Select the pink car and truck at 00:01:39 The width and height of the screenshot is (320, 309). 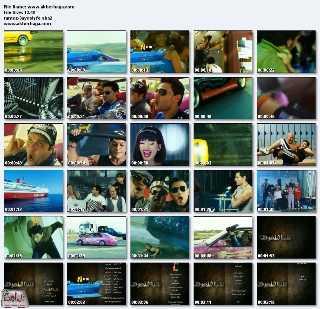(x=96, y=237)
